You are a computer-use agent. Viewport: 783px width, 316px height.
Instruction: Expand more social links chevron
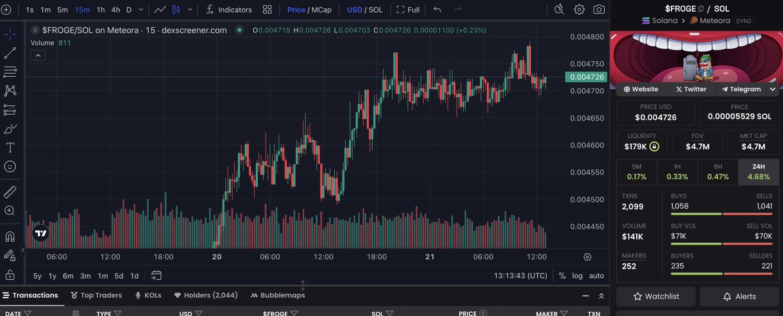point(773,89)
